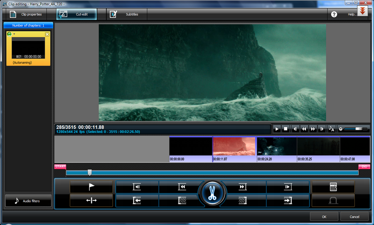Click the (Autonaming) chapter label
Viewport: 374px width, 225px height.
(22, 62)
